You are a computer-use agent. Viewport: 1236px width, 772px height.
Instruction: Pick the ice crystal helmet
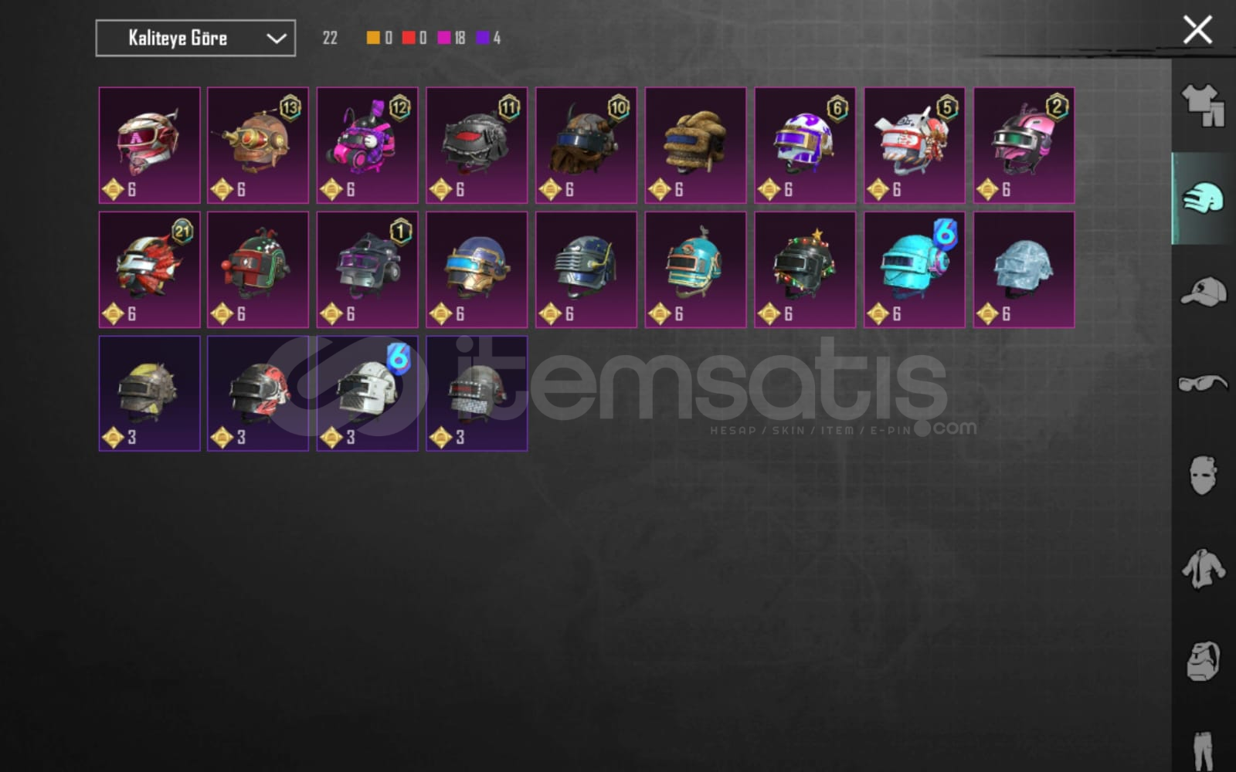[x=1024, y=269]
